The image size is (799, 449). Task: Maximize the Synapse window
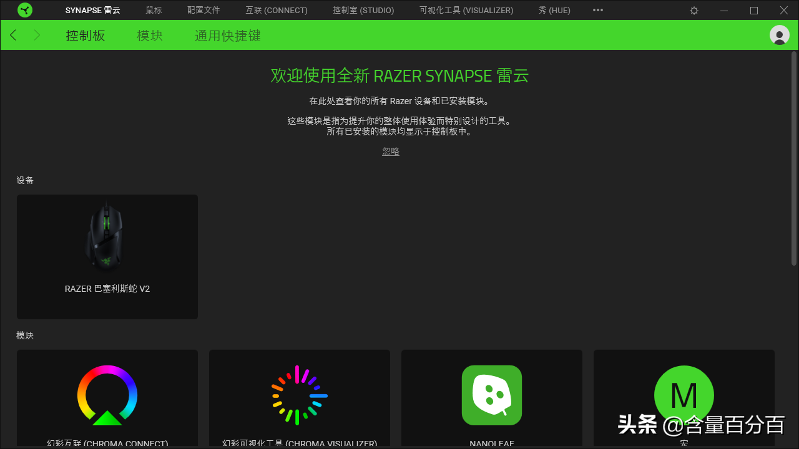coord(754,11)
